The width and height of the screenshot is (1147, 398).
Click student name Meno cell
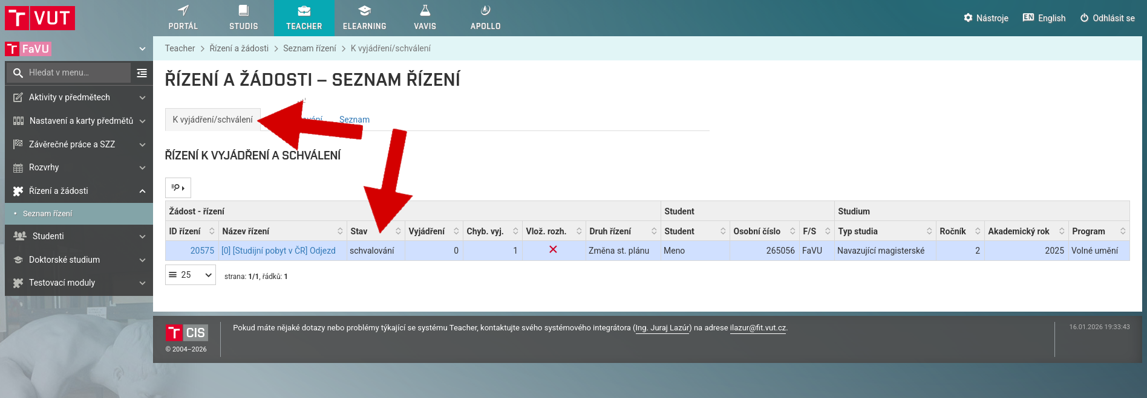[x=695, y=251]
